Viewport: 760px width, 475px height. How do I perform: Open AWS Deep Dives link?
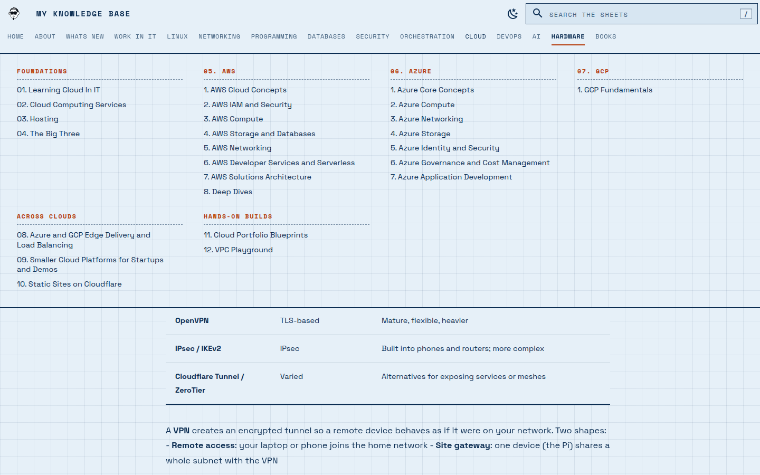(228, 192)
